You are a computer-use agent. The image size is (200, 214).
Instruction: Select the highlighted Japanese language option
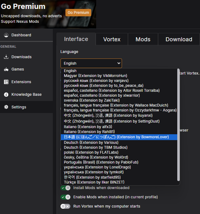116,137
